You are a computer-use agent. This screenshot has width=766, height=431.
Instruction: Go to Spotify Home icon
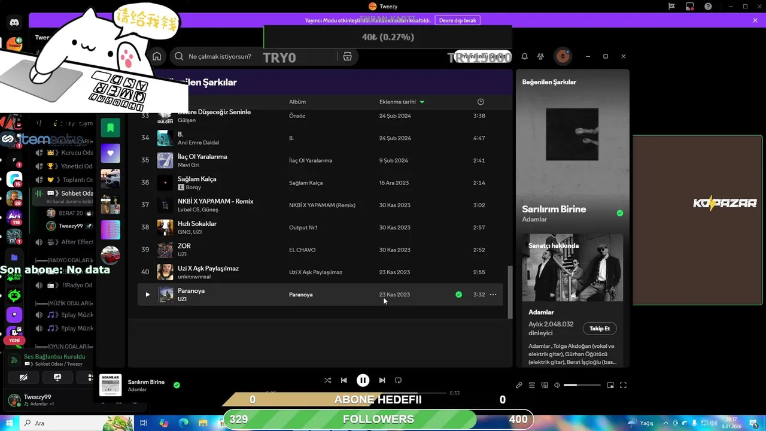click(x=157, y=56)
